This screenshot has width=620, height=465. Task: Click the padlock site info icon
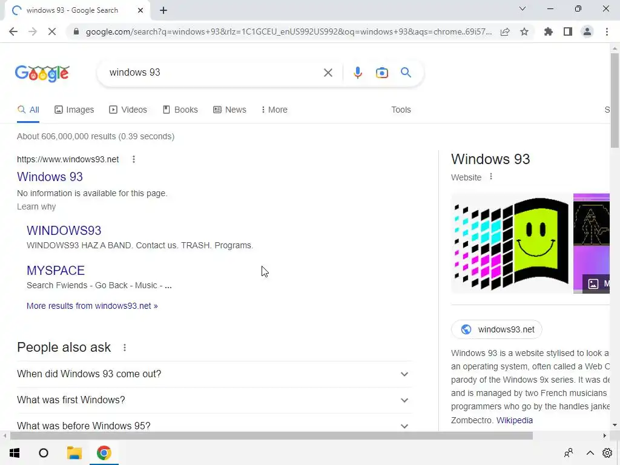click(x=76, y=31)
